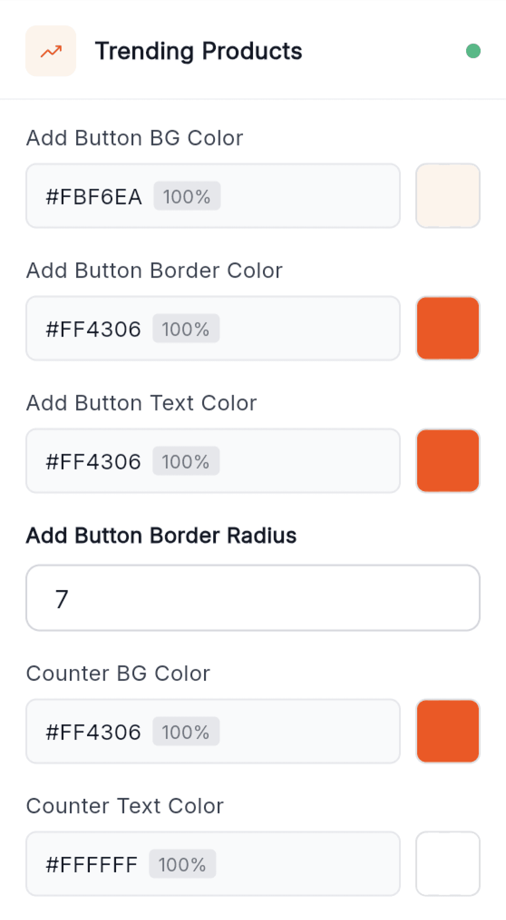Click the Text Color 100% opacity badge
506x920 pixels.
coord(186,461)
